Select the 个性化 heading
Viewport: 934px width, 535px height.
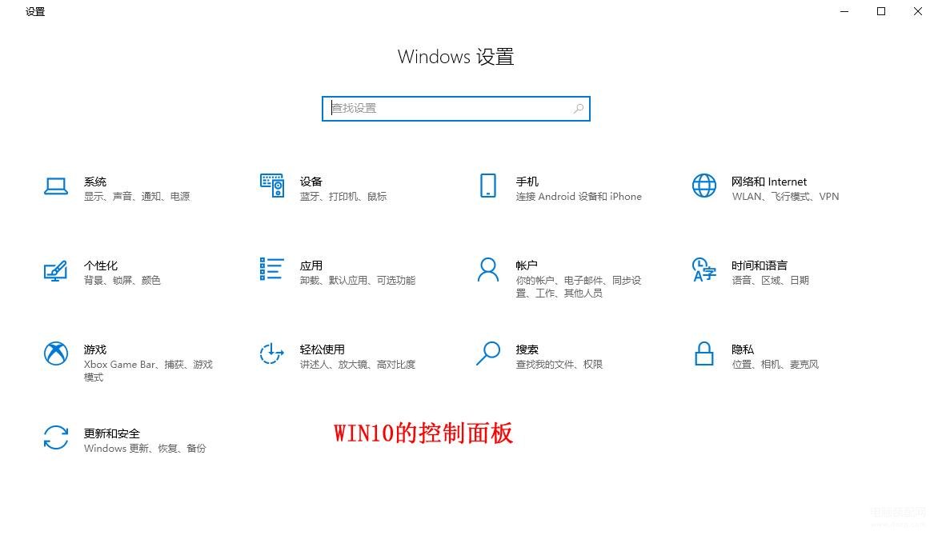point(101,266)
